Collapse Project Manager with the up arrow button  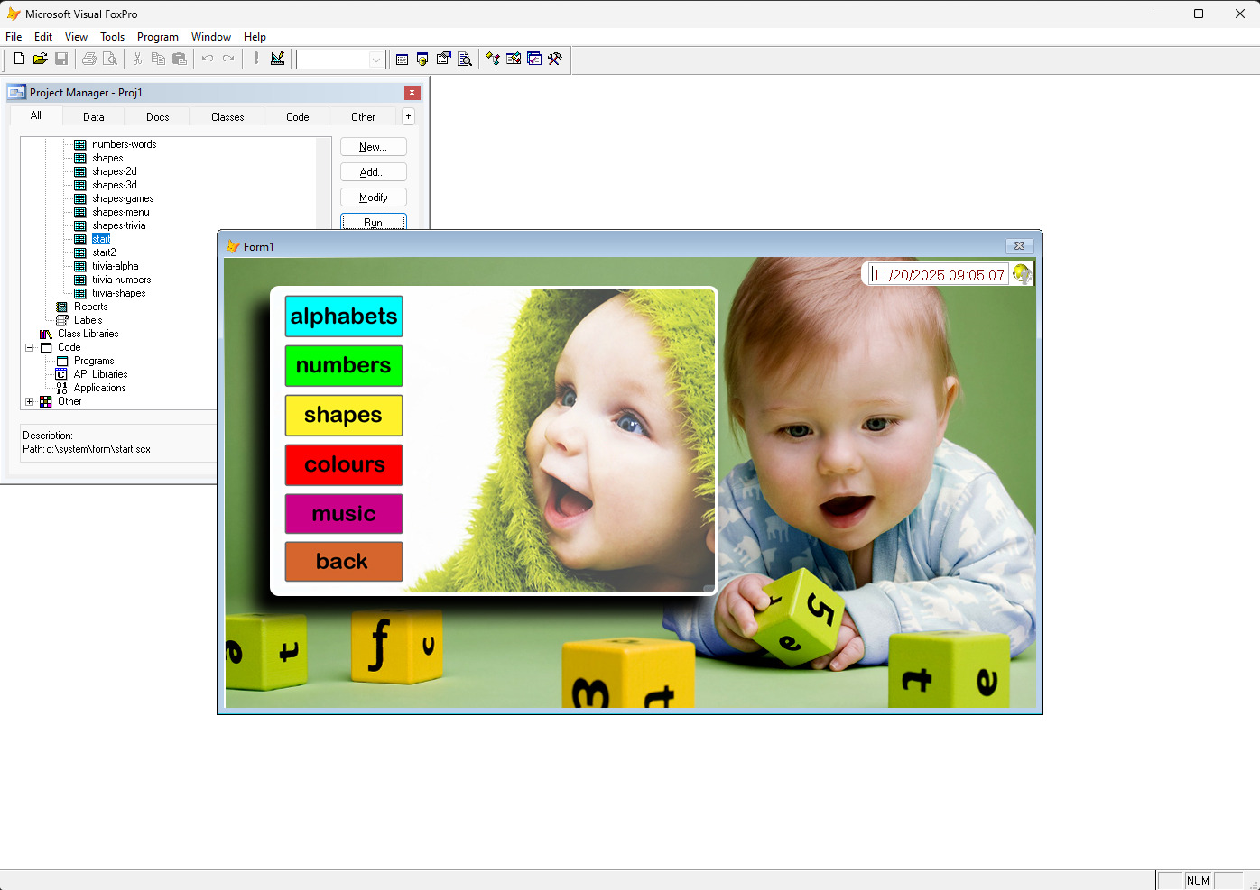(x=408, y=116)
